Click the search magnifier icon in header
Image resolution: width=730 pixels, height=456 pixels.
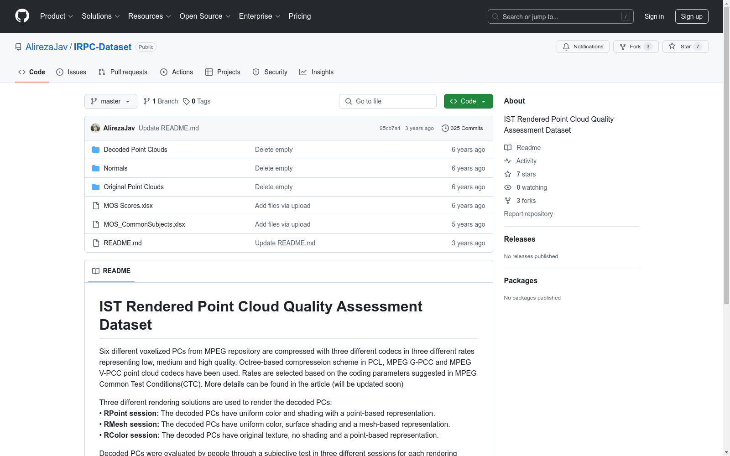tap(495, 16)
